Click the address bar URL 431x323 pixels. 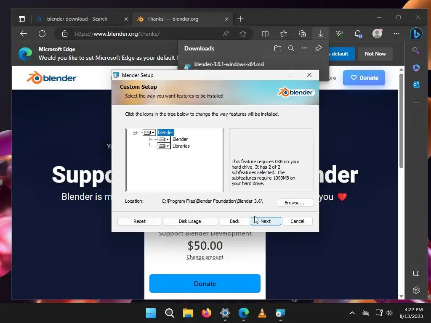point(117,34)
